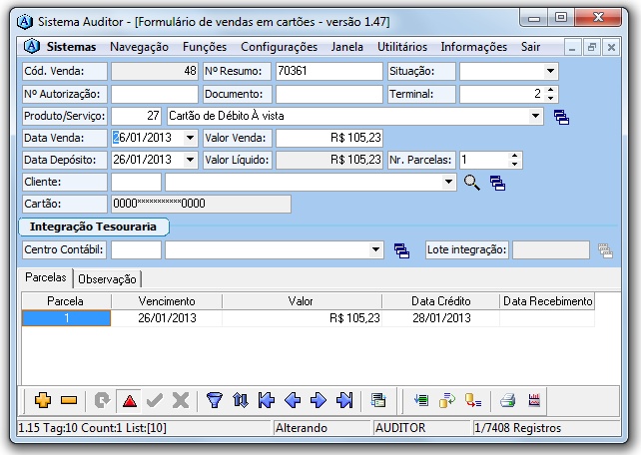Click the Documento input field
This screenshot has width=641, height=455.
pyautogui.click(x=329, y=94)
